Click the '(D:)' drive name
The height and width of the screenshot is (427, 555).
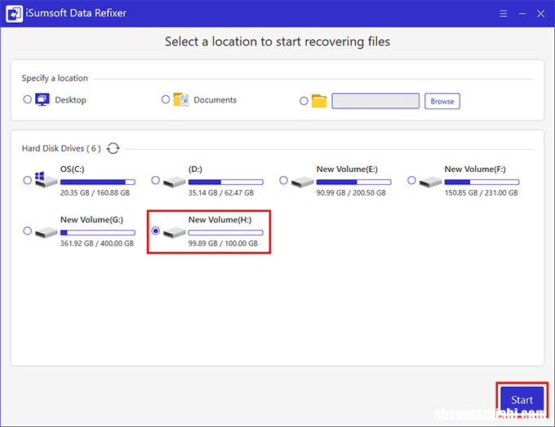pos(195,169)
